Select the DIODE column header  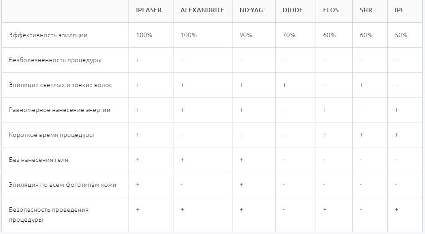point(292,10)
